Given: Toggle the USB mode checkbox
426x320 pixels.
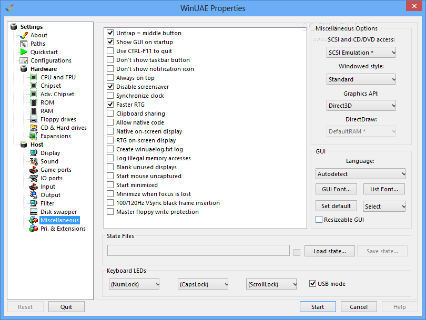Looking at the screenshot, I should 312,284.
